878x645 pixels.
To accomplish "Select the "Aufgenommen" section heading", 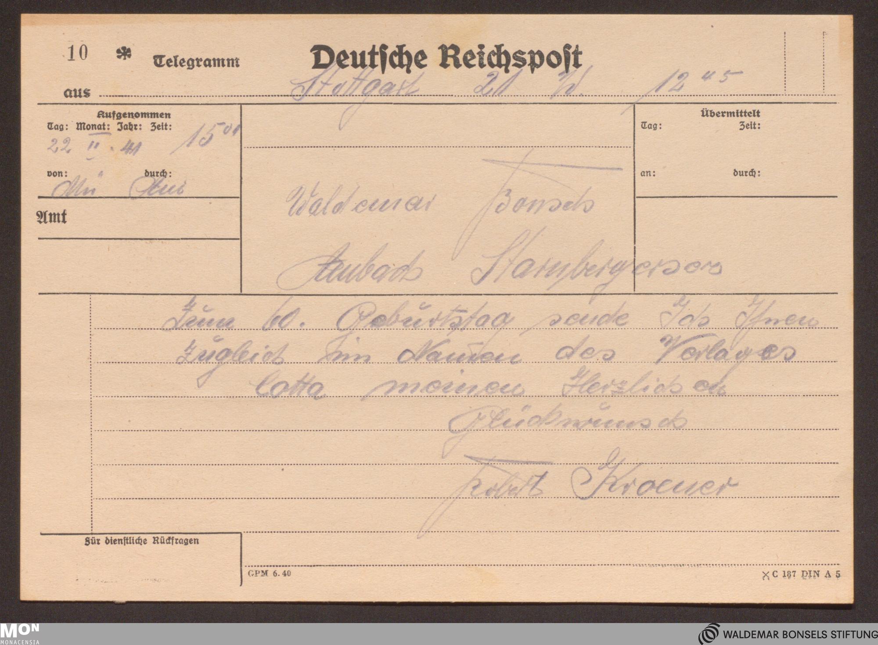I will pos(134,115).
